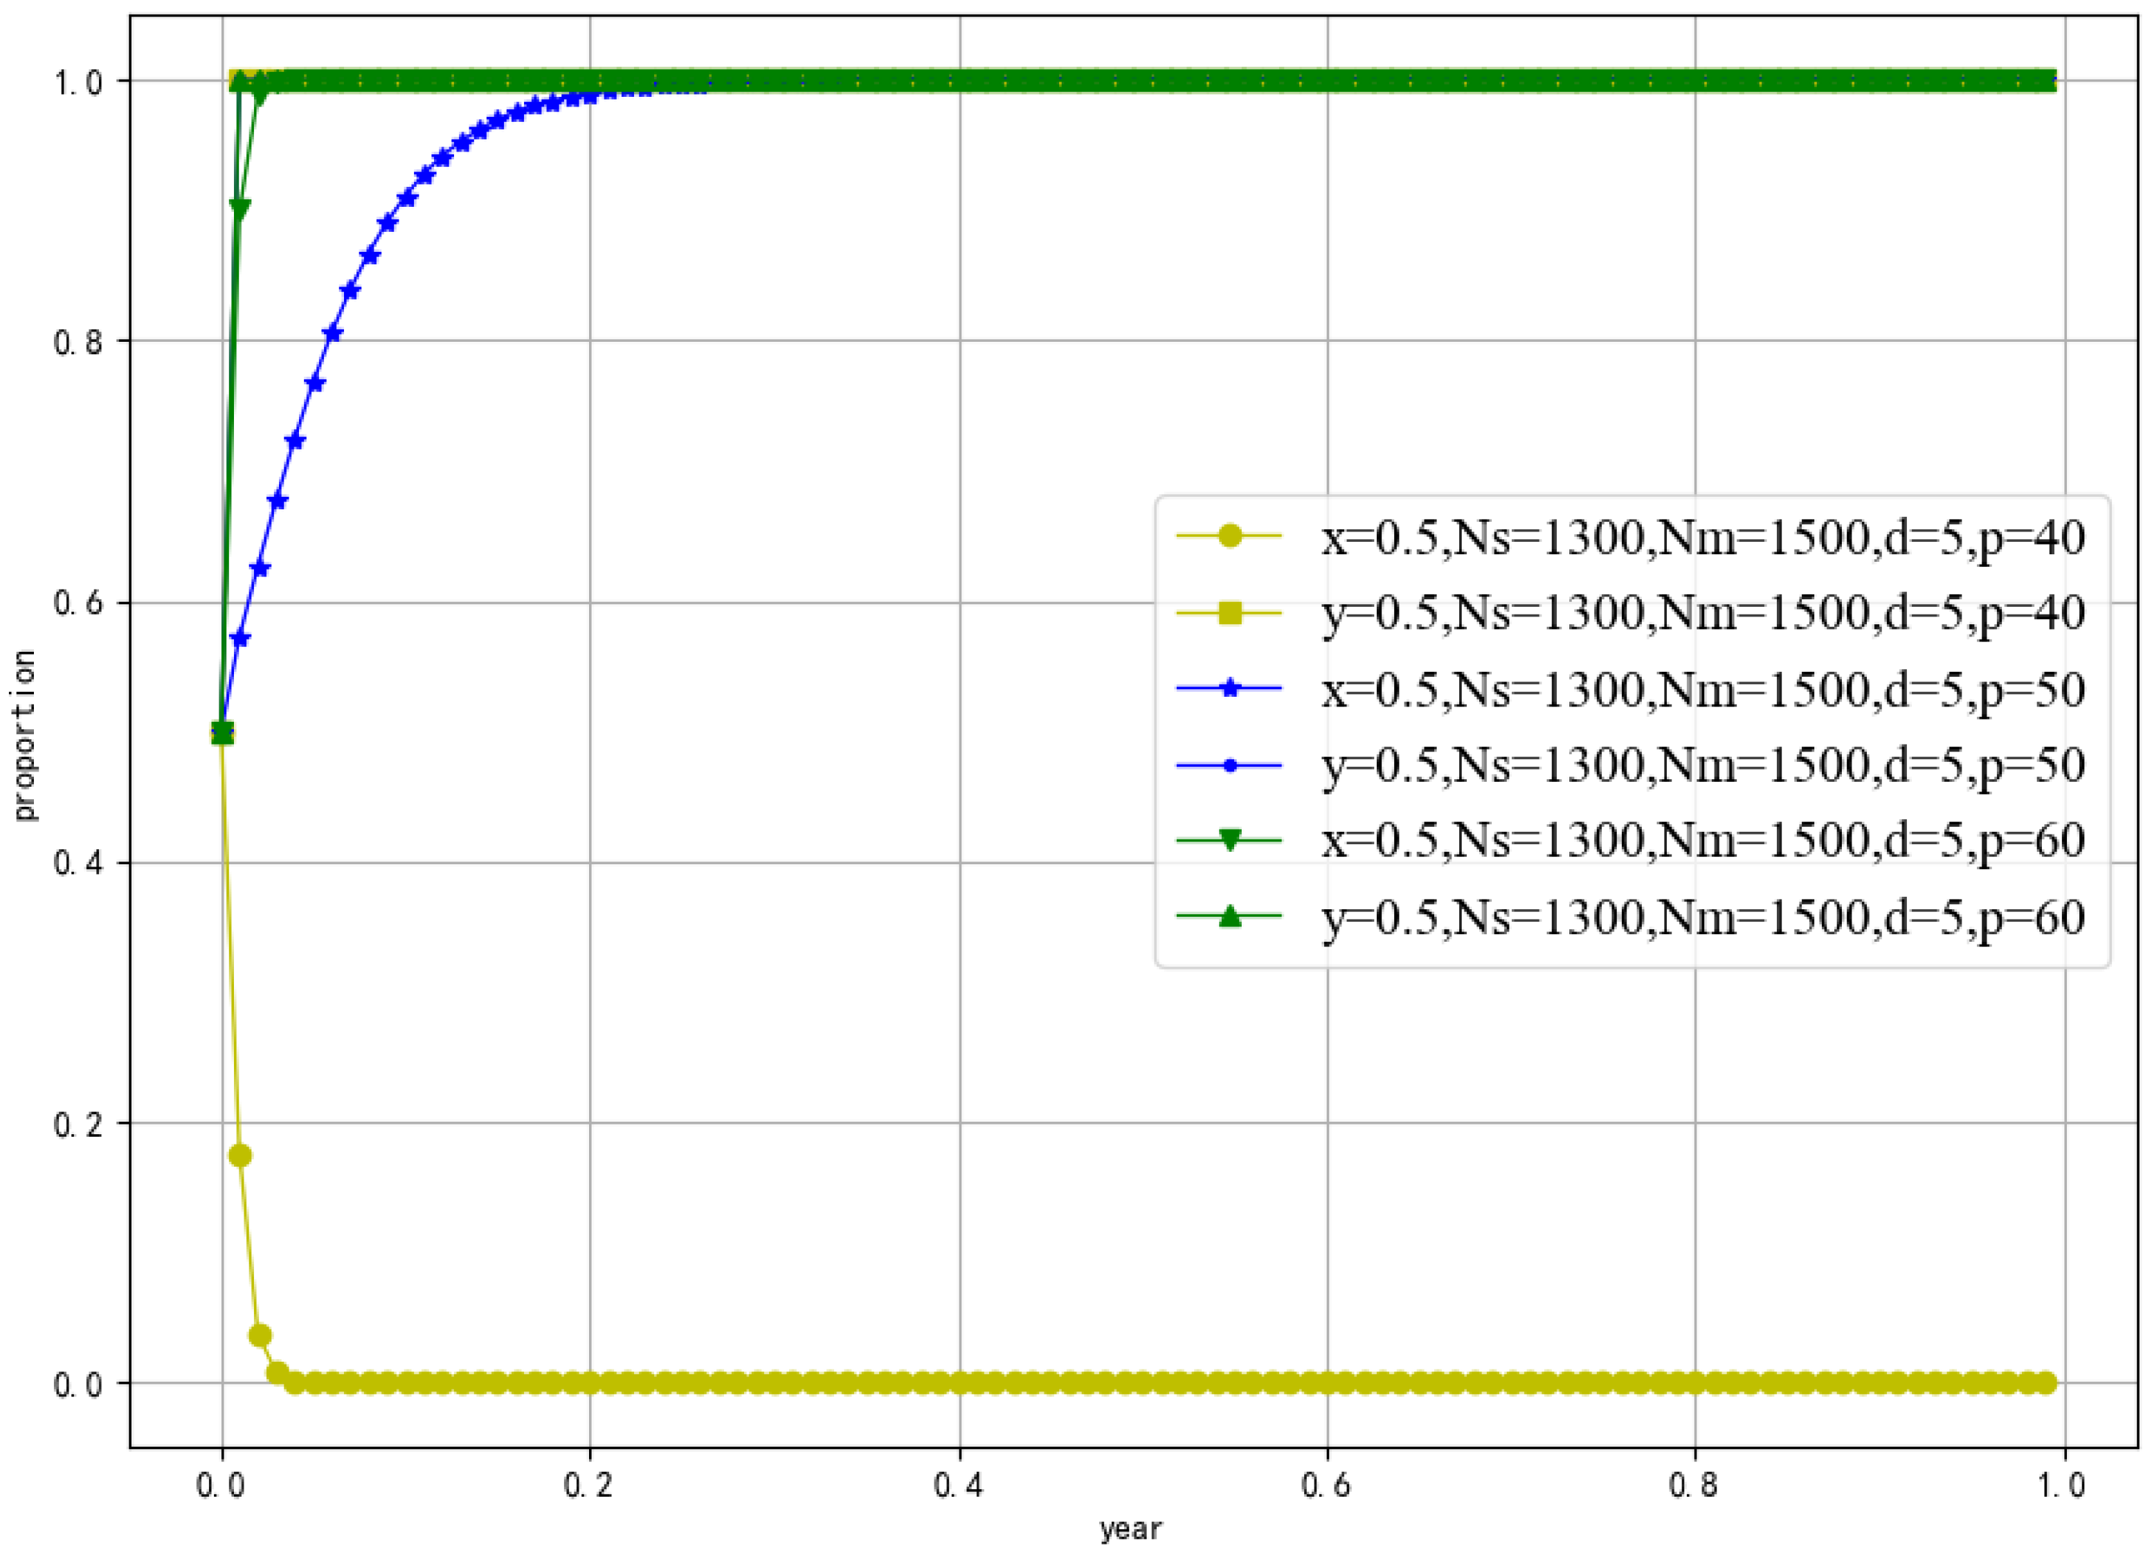Click the green down-triangle data point near 0.9
Screen dimensions: 2152x1559
[240, 208]
